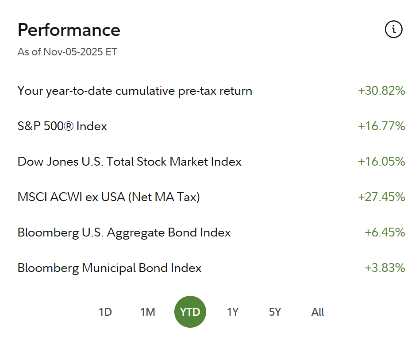Select the MSCI ACWI ex USA row
Screen dimensions: 415x349
point(108,197)
